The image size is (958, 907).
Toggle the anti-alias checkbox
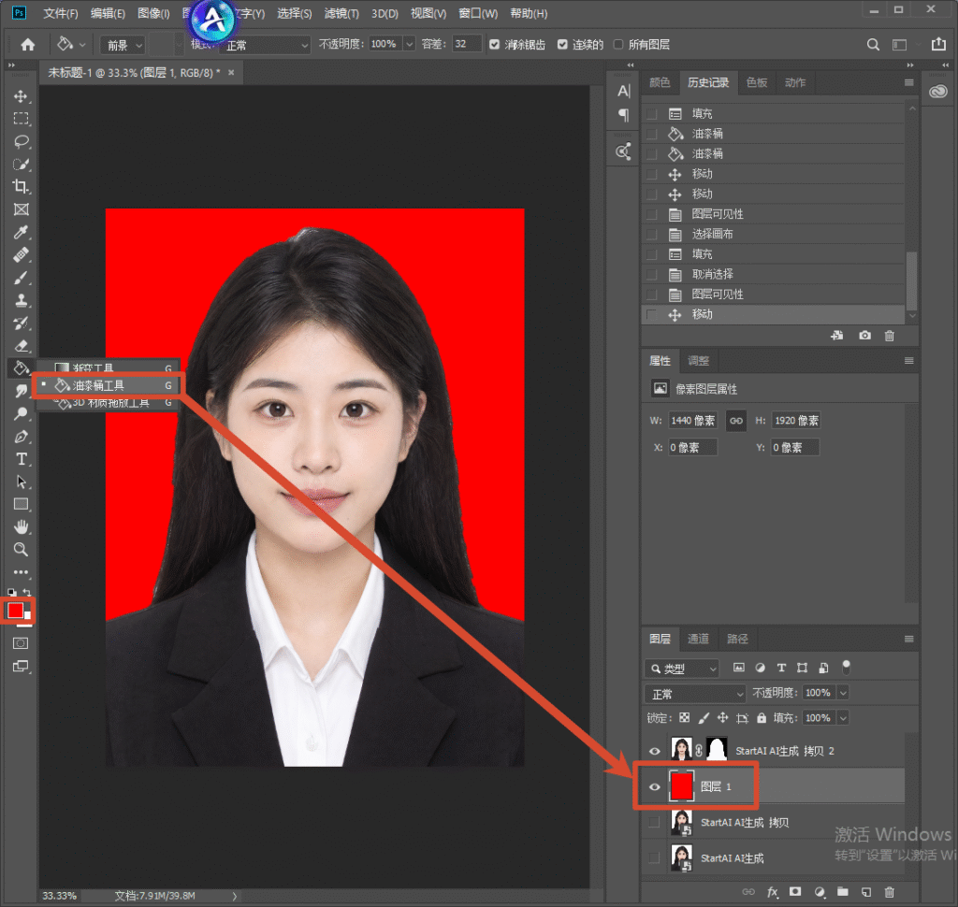pos(494,45)
